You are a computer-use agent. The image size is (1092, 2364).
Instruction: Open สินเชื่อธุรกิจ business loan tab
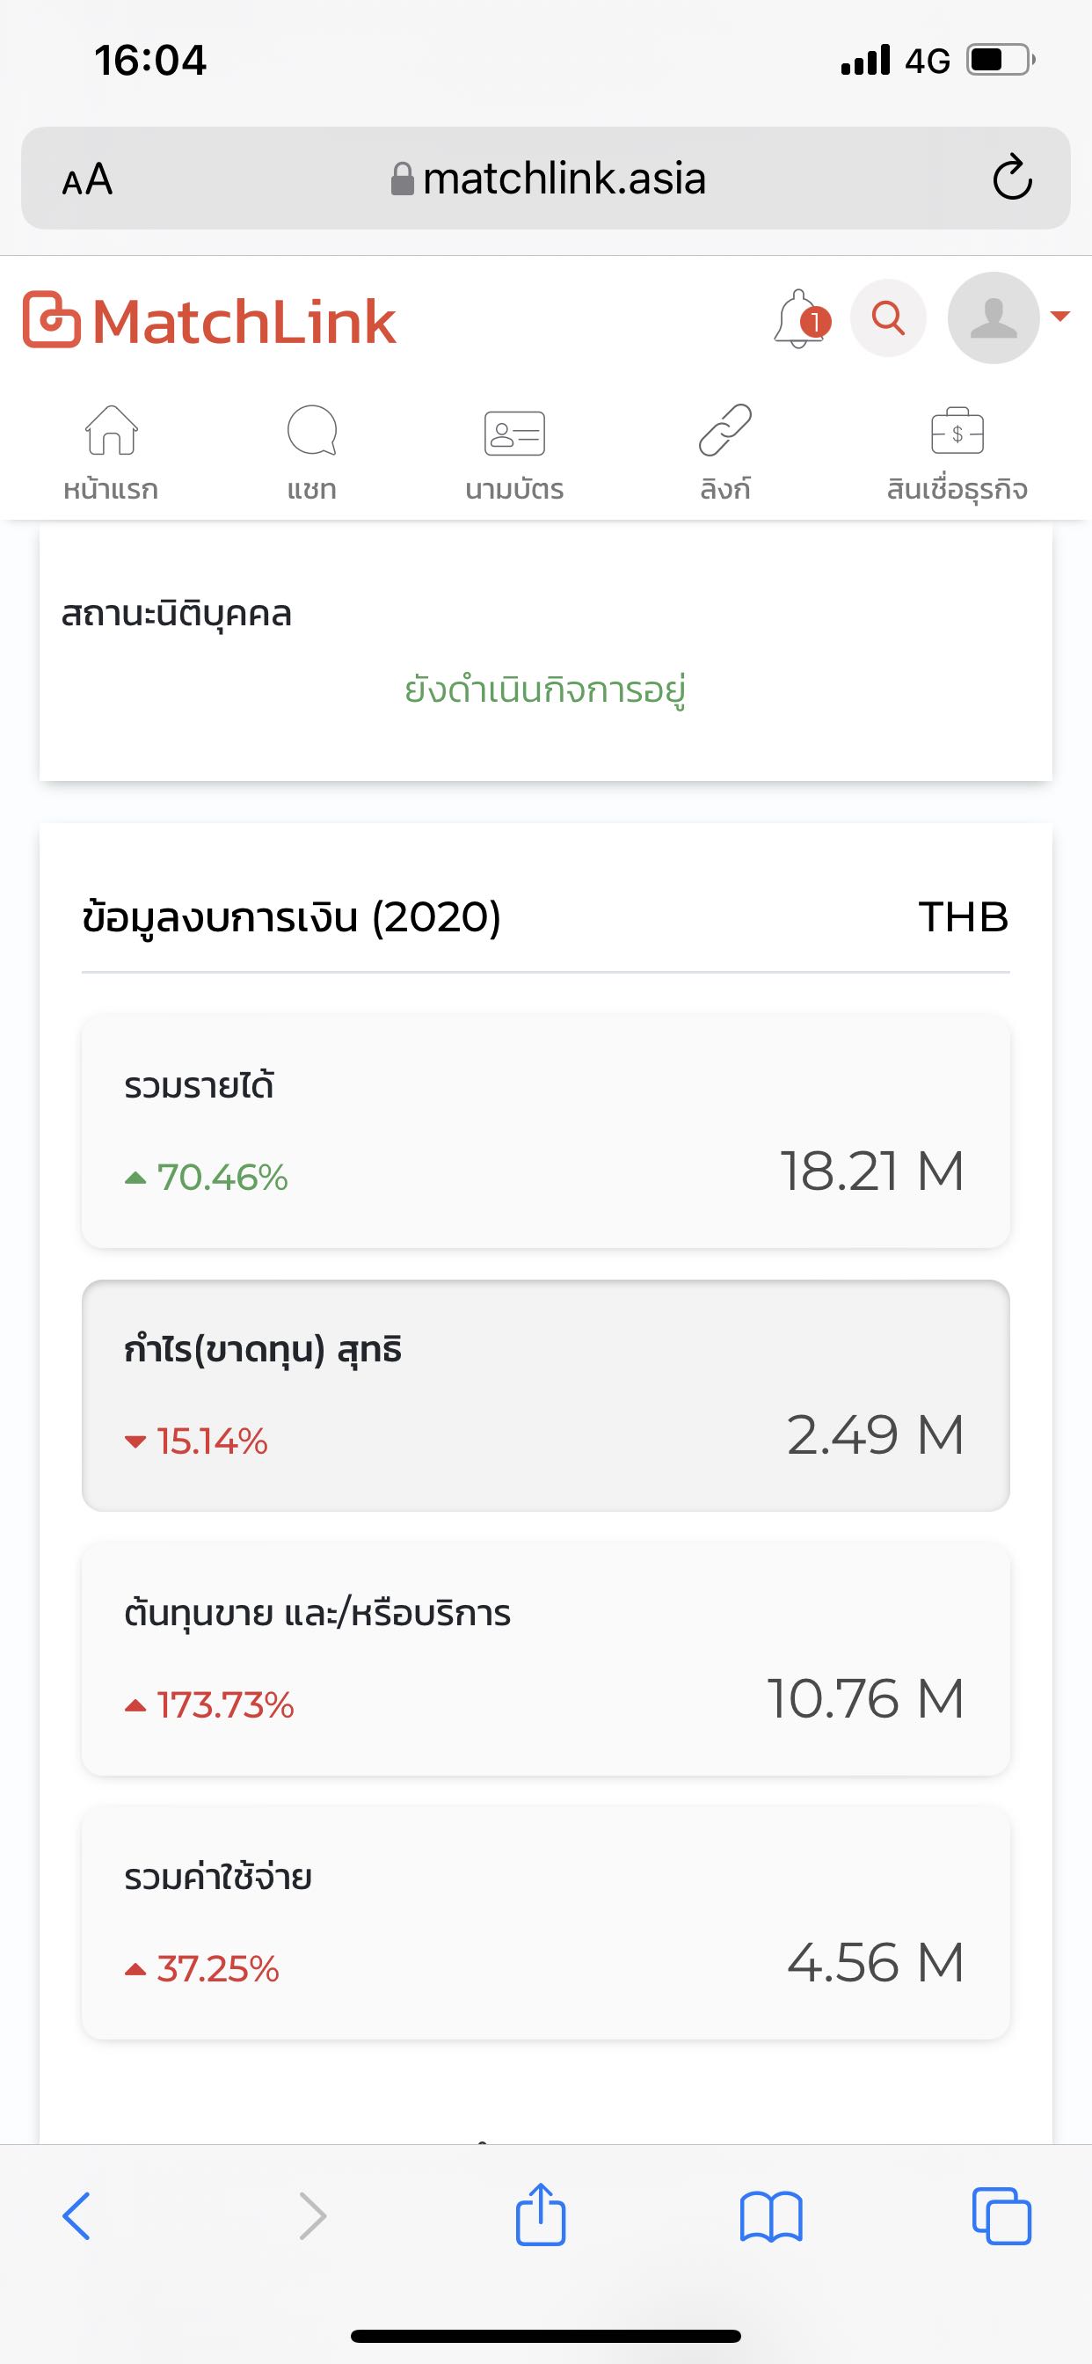957,451
